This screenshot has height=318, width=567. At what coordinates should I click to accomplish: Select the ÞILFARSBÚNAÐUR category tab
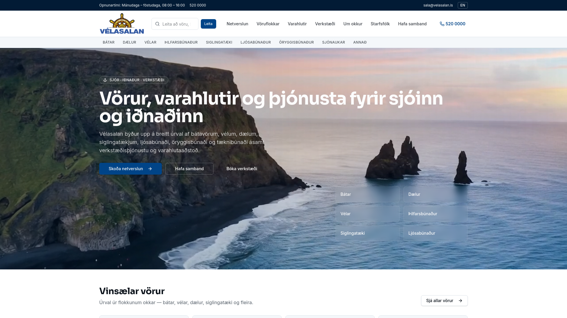[181, 42]
